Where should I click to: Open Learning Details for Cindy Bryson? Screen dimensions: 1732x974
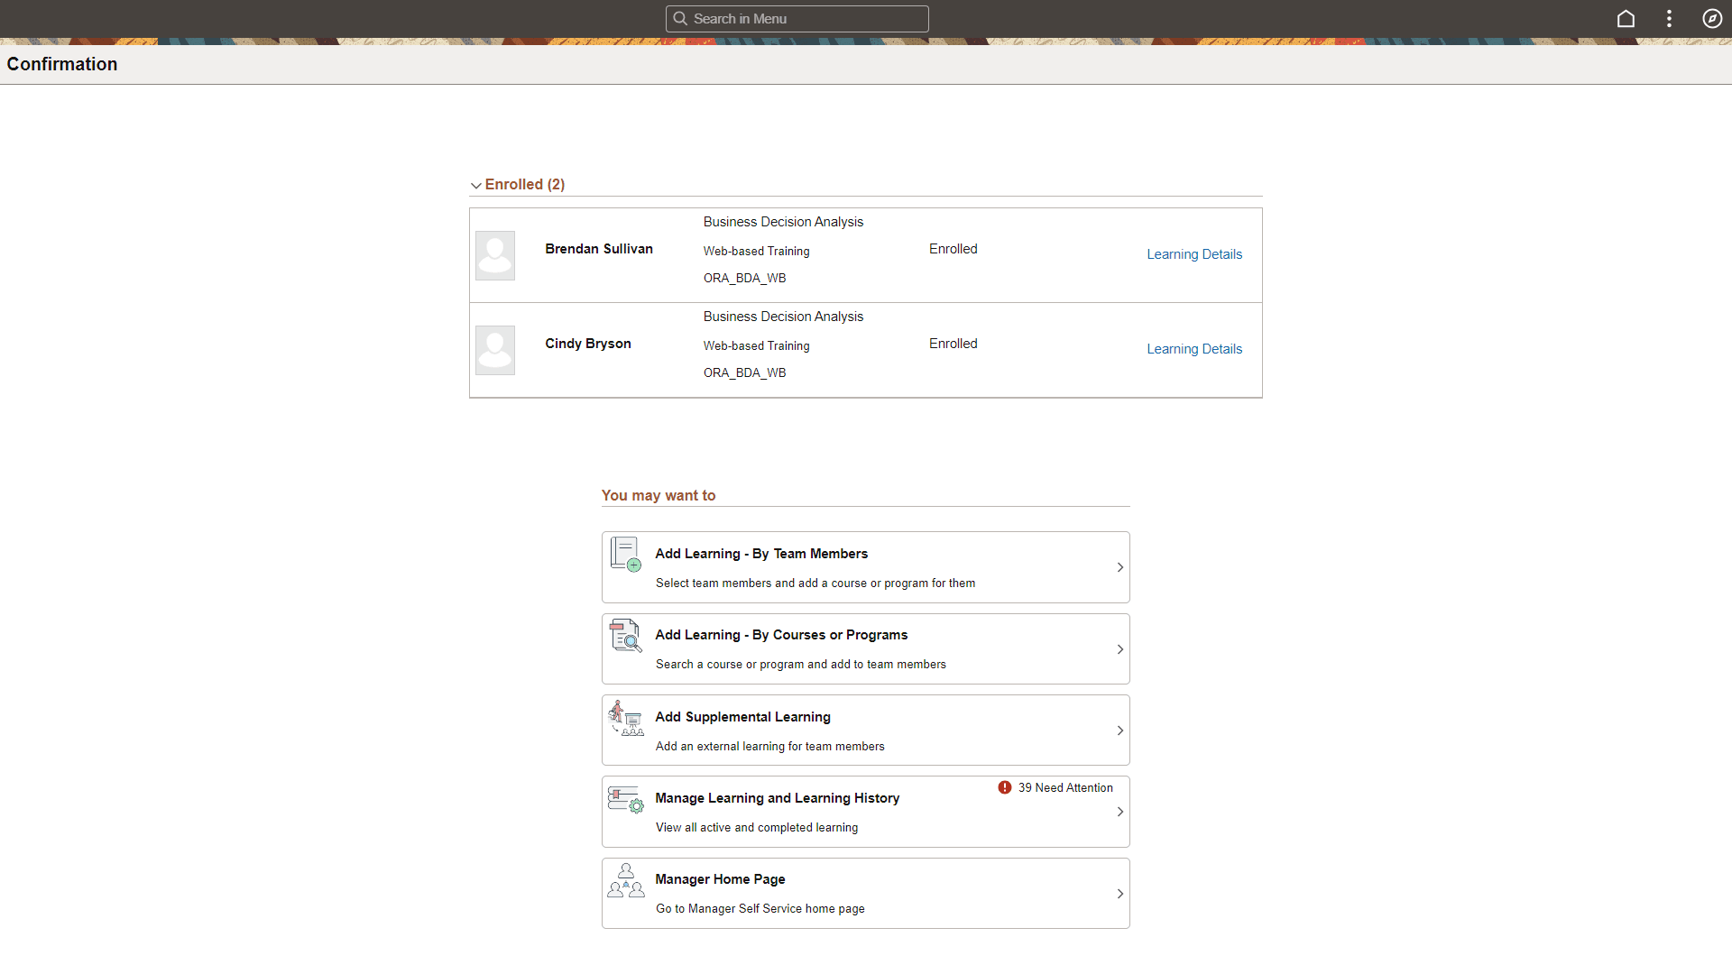click(x=1194, y=348)
